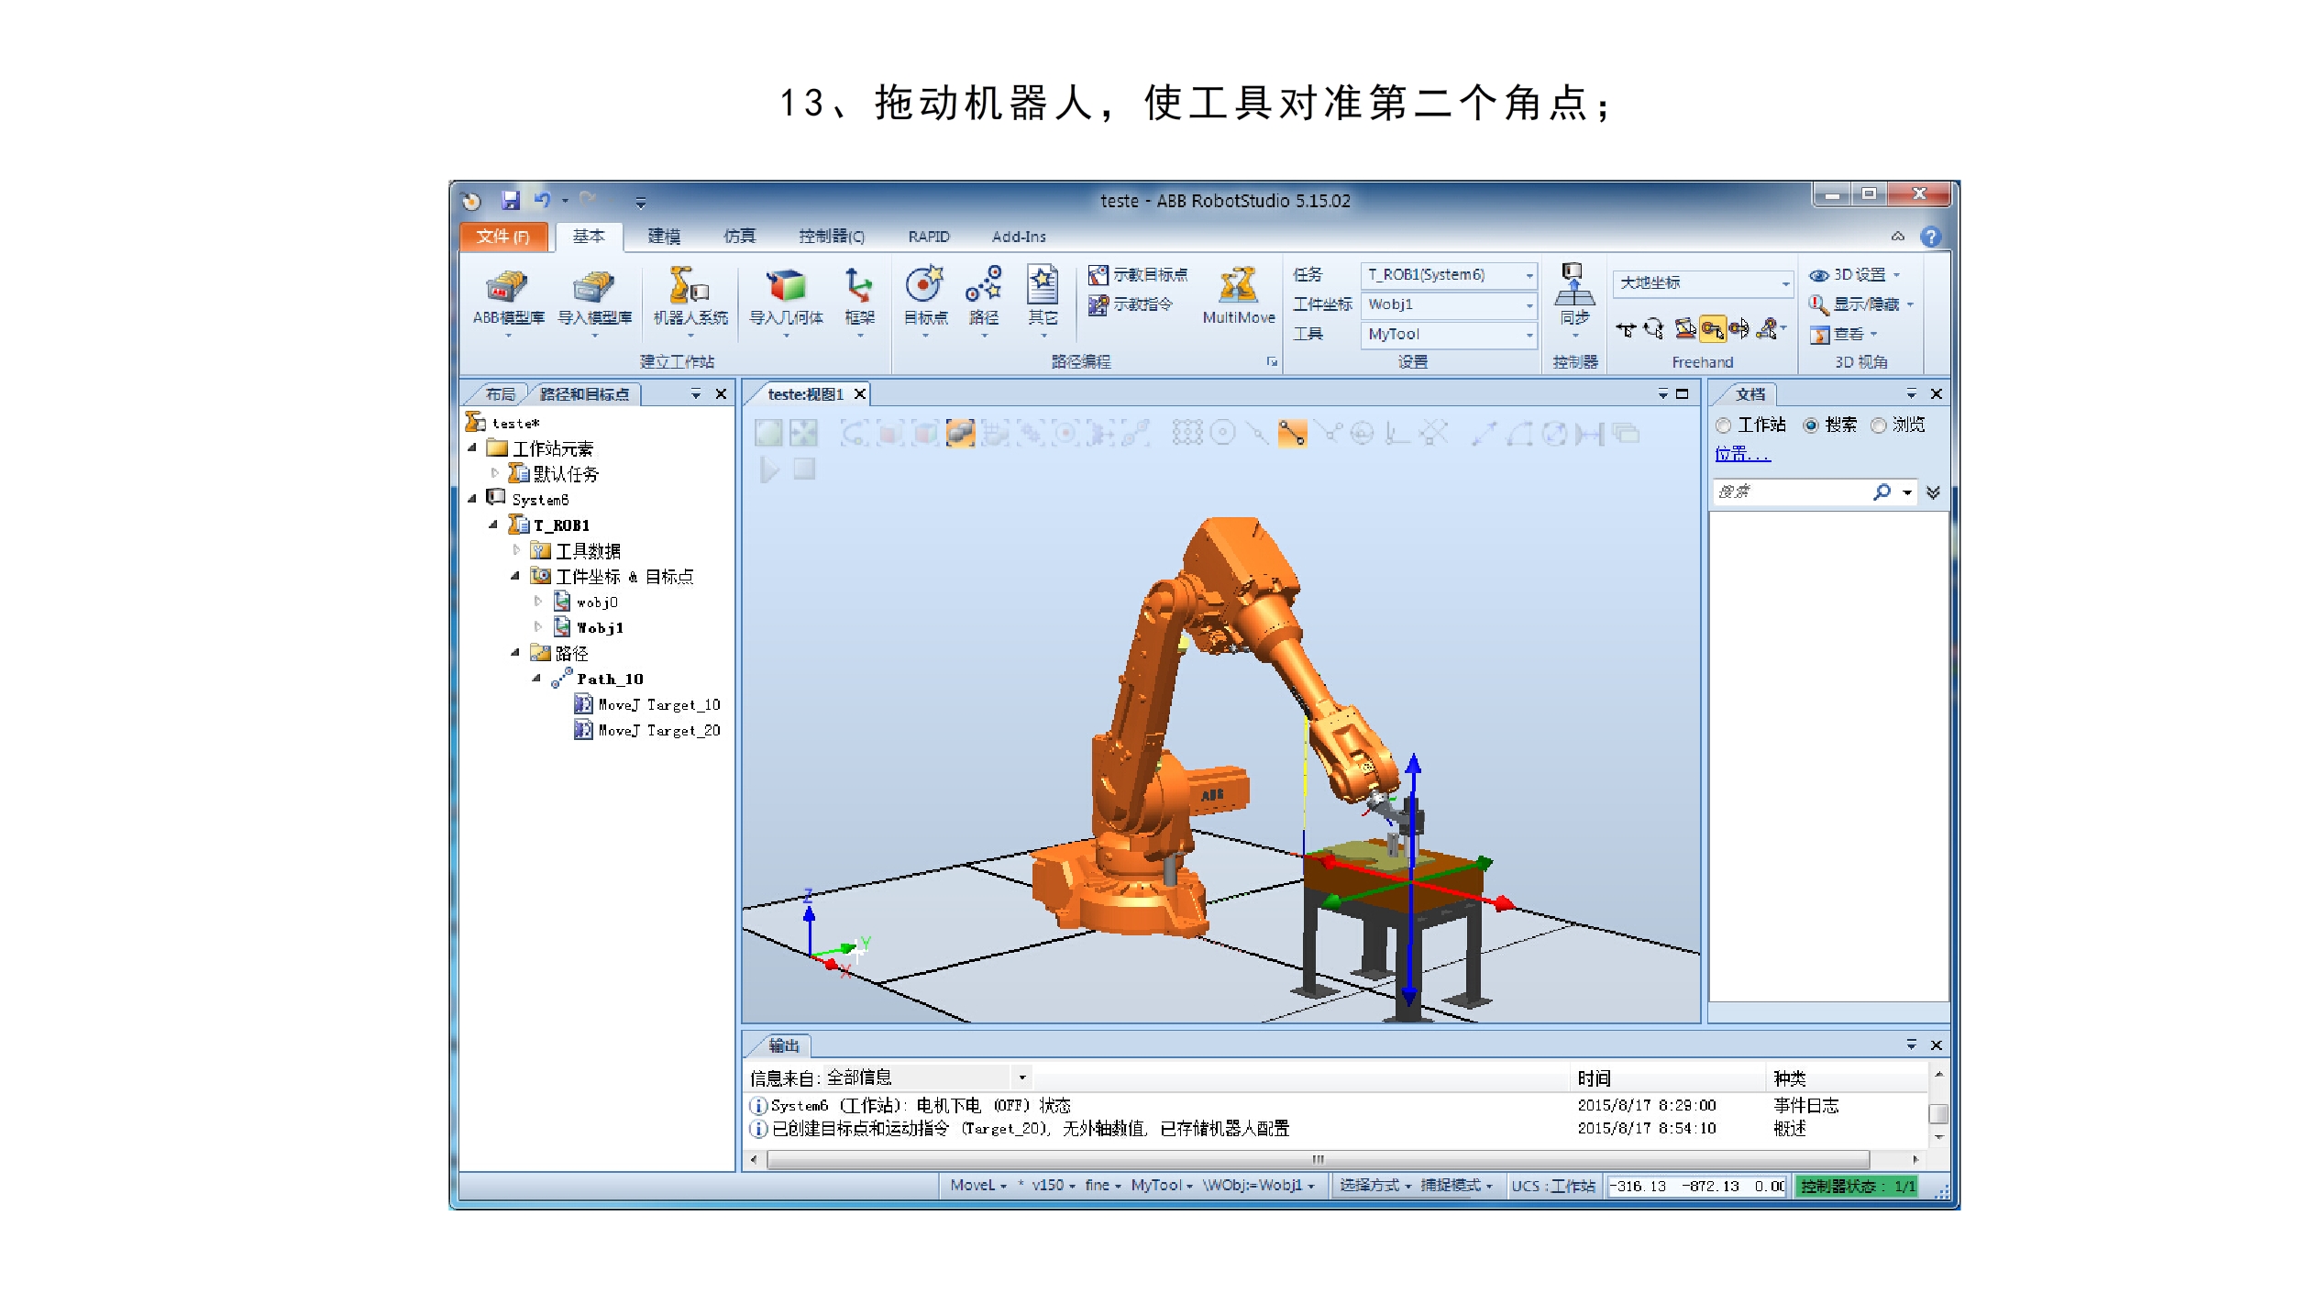The width and height of the screenshot is (2318, 1304).
Task: Open the 查看 view dropdown
Action: [1844, 335]
